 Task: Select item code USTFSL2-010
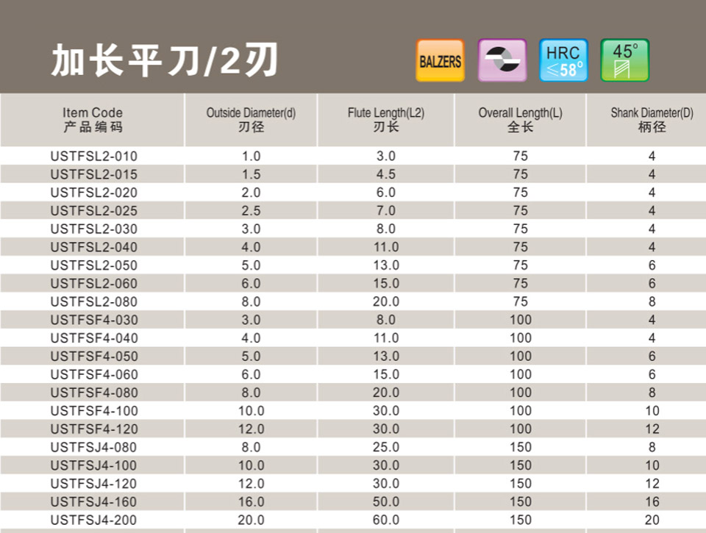click(x=93, y=156)
